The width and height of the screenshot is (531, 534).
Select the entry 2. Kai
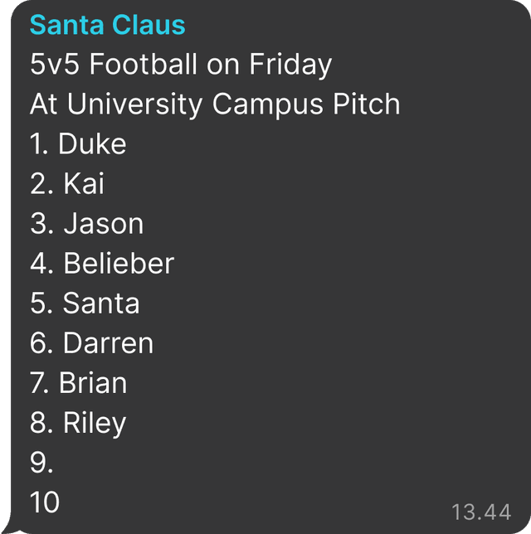67,183
